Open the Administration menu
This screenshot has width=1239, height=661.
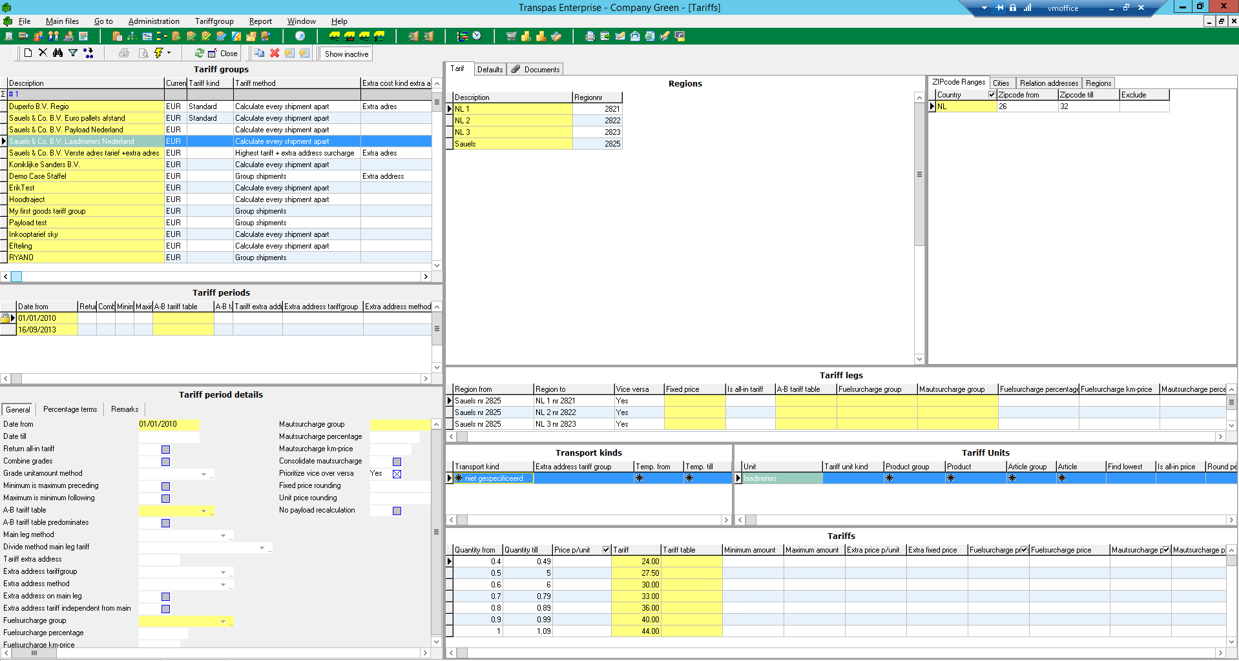click(154, 21)
